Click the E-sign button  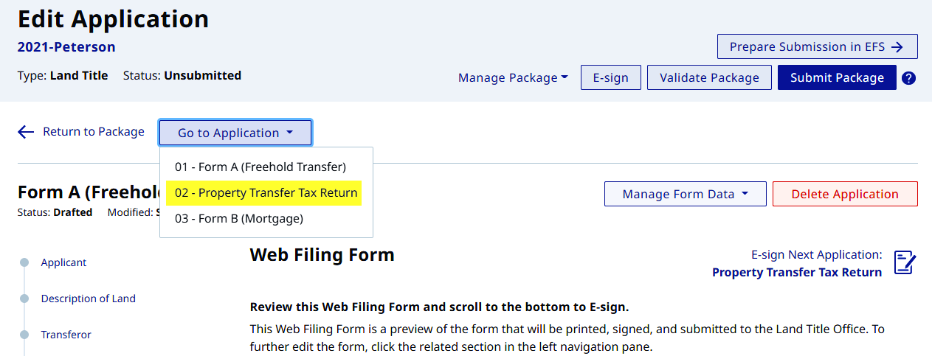[x=611, y=77]
